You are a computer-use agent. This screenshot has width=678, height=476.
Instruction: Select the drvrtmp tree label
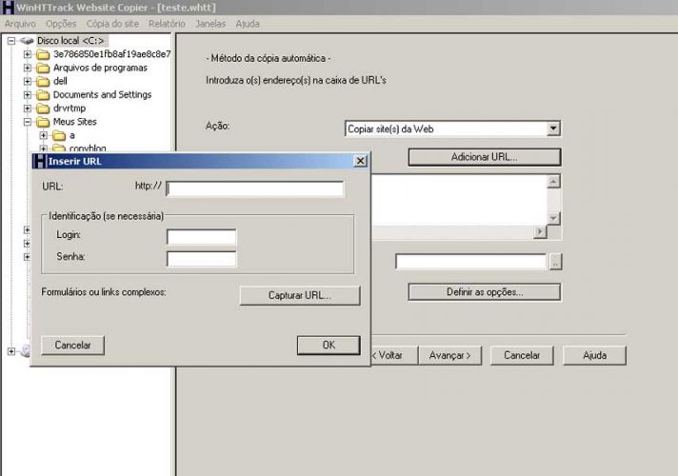click(70, 109)
